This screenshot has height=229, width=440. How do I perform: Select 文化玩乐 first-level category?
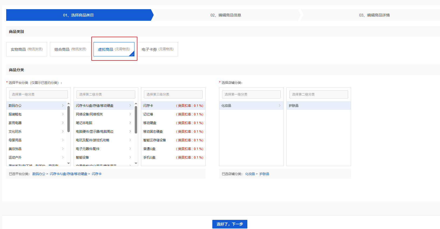click(36, 131)
